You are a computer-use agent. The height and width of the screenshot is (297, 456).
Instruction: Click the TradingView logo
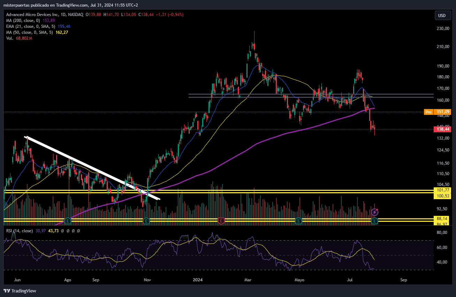(20, 291)
